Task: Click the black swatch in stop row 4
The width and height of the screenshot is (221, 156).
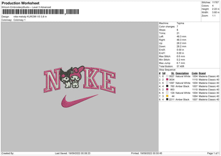Action: click(x=167, y=86)
